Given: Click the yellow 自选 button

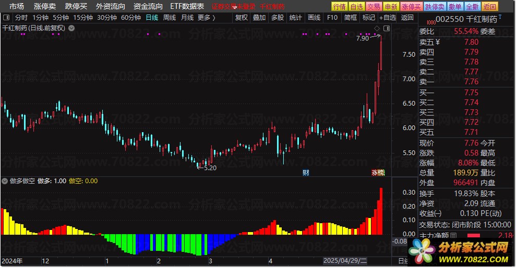Looking at the screenshot, I should (x=356, y=7).
